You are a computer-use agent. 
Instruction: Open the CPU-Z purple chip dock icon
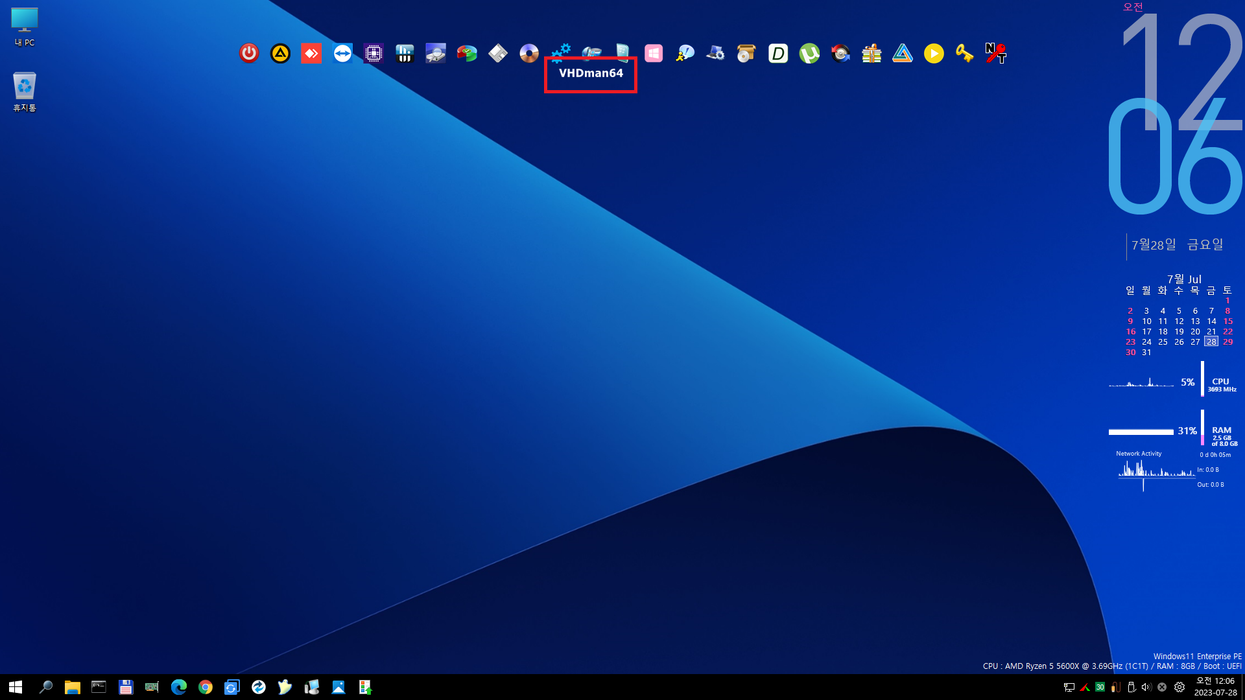pyautogui.click(x=373, y=53)
